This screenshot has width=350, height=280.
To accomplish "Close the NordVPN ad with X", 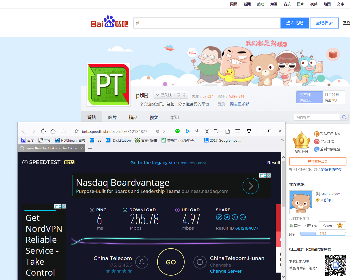I will click(x=64, y=206).
